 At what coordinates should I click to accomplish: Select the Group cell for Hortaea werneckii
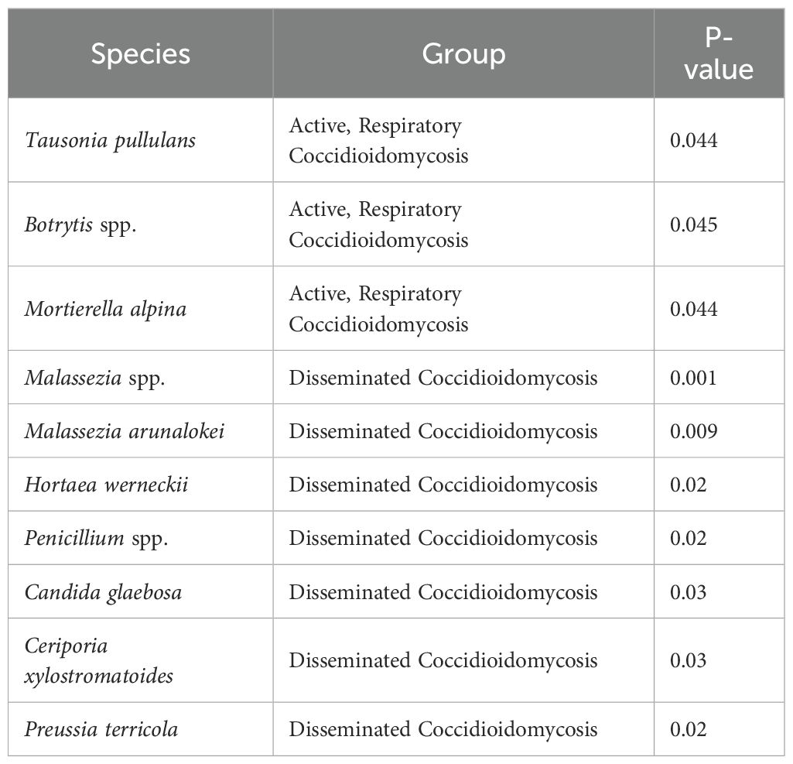[443, 485]
